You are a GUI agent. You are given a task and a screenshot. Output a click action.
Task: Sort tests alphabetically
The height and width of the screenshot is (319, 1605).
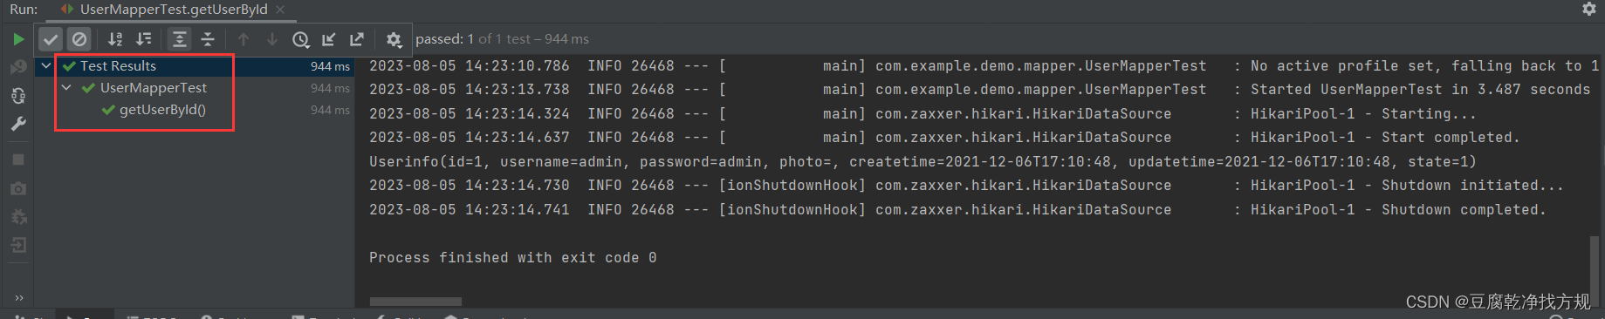(115, 39)
